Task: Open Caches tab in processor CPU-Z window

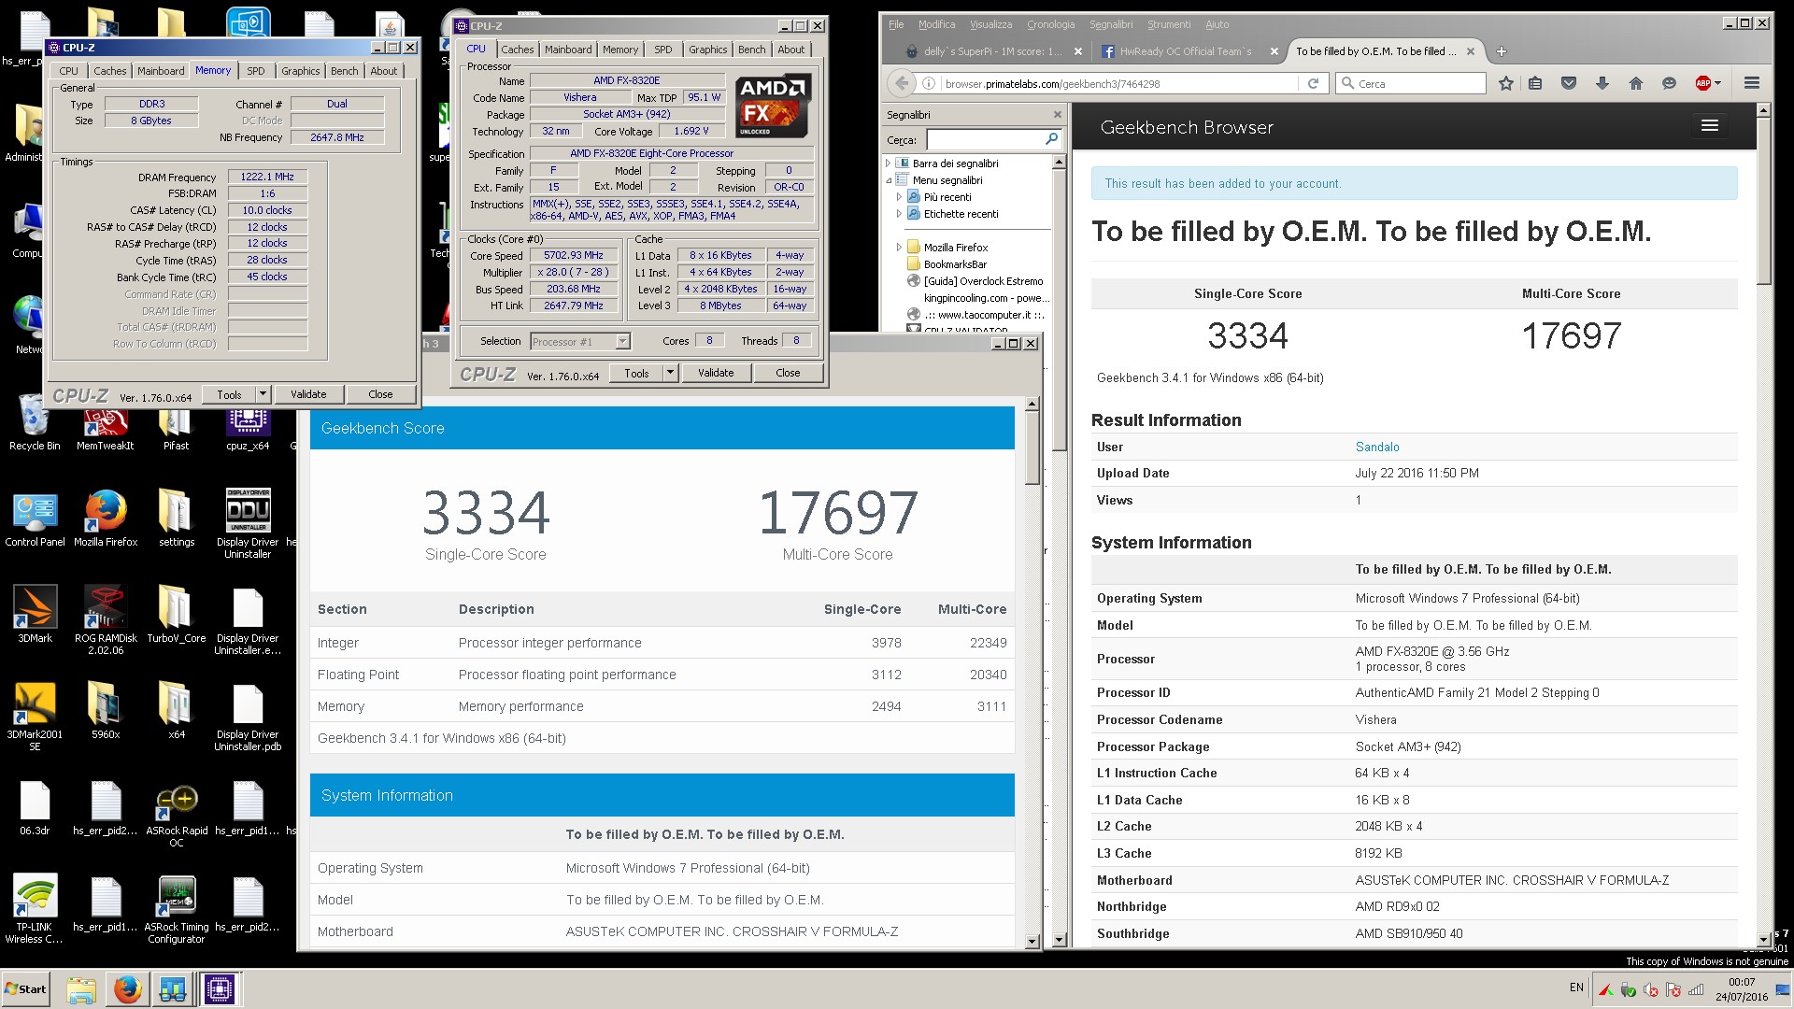Action: click(x=517, y=50)
